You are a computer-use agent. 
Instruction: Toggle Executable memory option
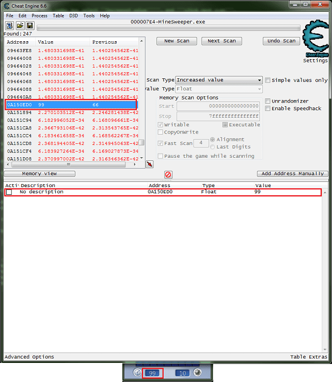pos(225,125)
